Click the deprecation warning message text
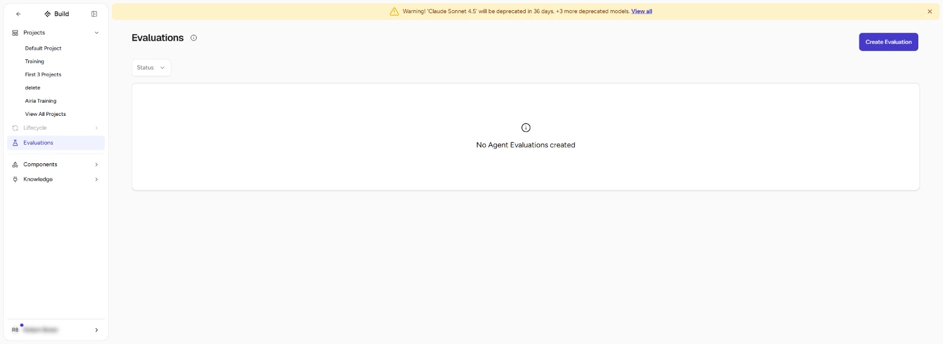 coord(516,11)
